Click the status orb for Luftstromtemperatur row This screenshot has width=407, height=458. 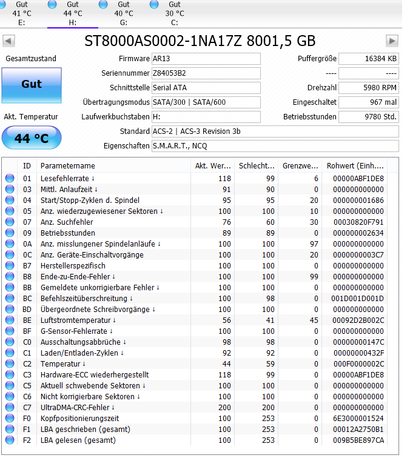[x=10, y=320]
